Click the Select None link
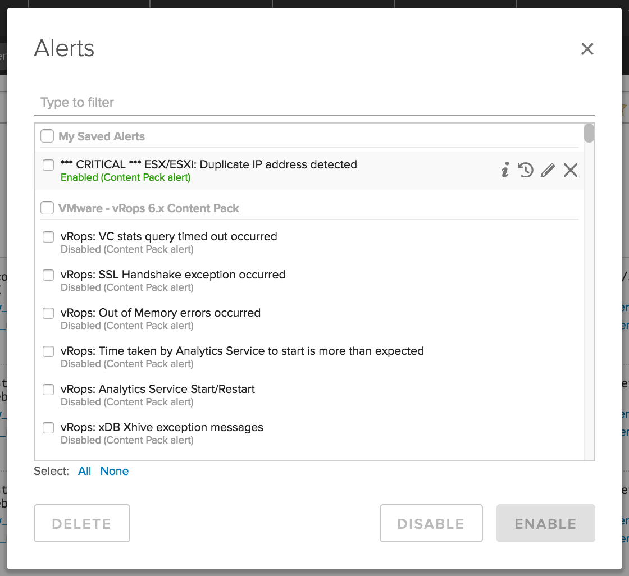 (115, 471)
